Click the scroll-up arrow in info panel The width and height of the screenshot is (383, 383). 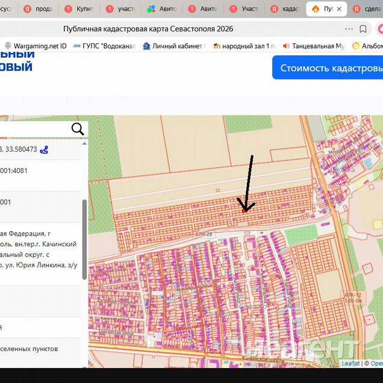point(84,142)
